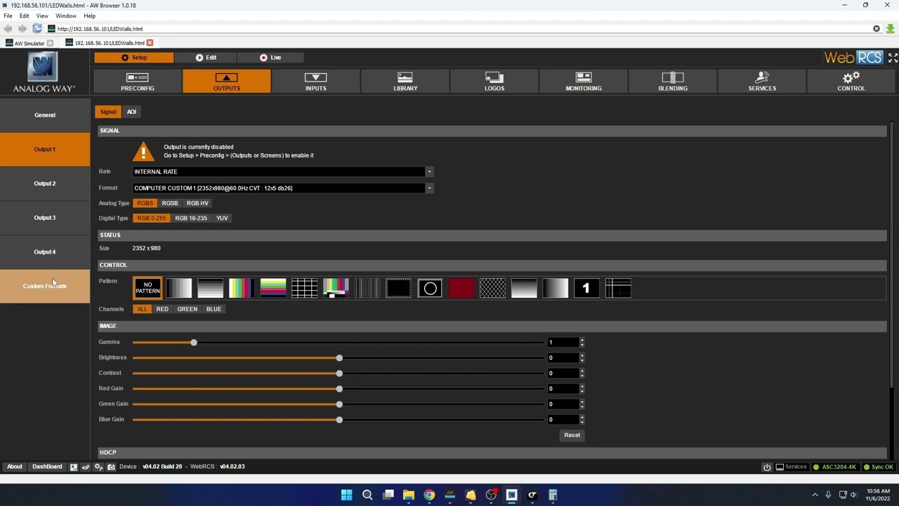Click the Gamma value stepper arrows

click(x=582, y=342)
